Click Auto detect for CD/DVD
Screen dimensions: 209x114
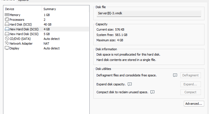coord(52,39)
